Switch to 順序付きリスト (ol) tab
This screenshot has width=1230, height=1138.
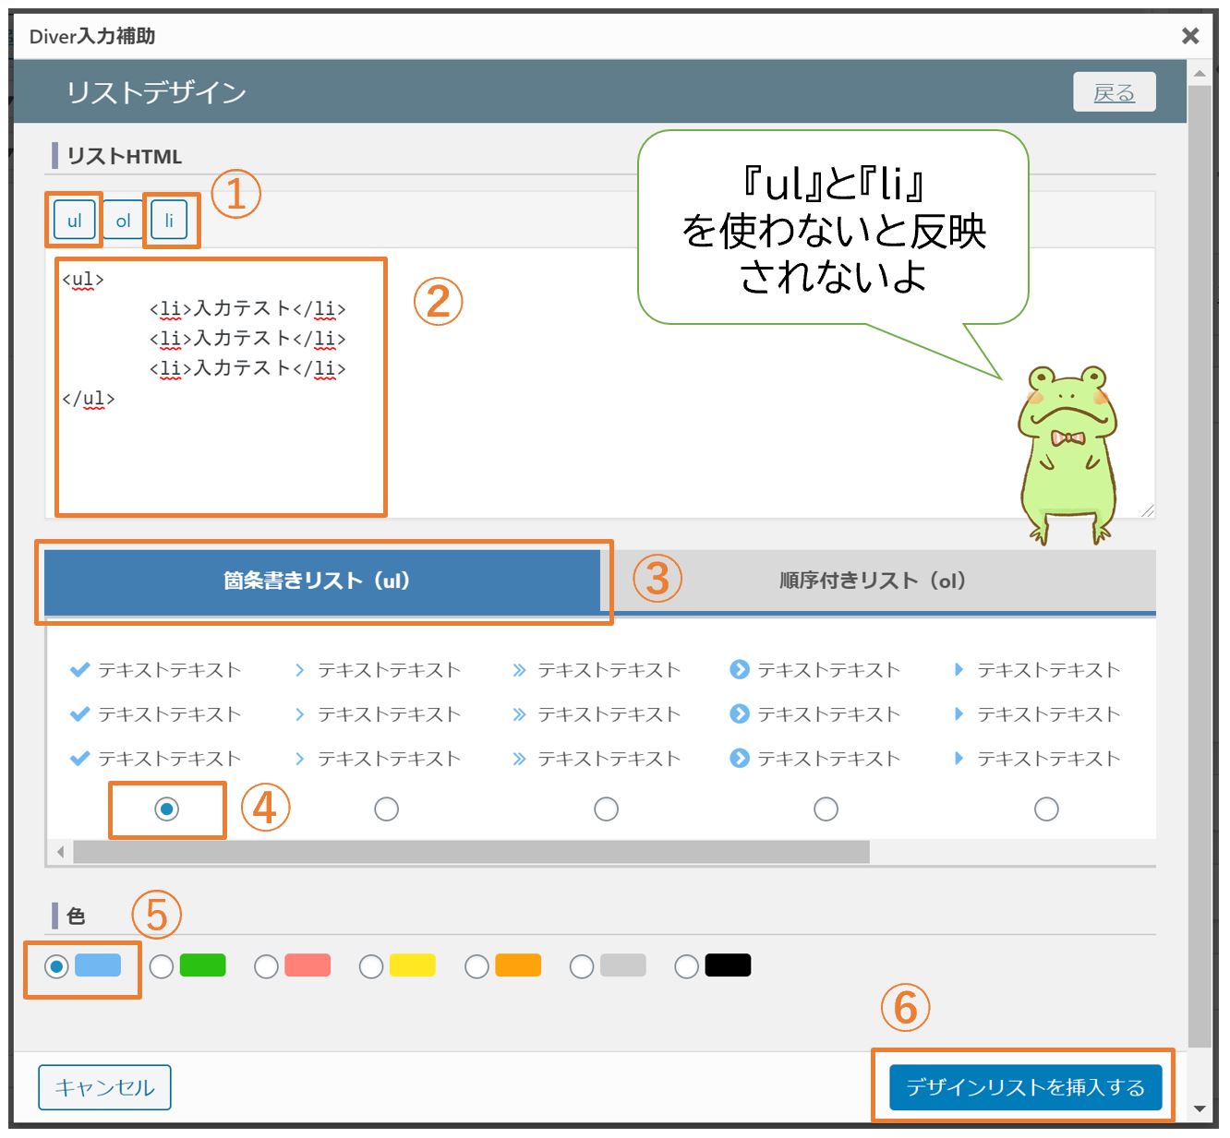tap(873, 581)
